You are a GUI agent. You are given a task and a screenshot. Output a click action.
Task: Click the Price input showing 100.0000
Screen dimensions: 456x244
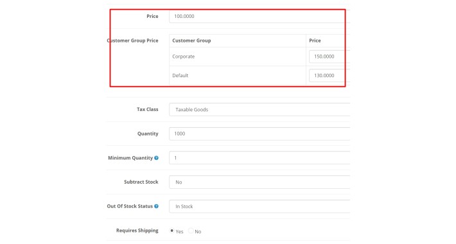(259, 16)
